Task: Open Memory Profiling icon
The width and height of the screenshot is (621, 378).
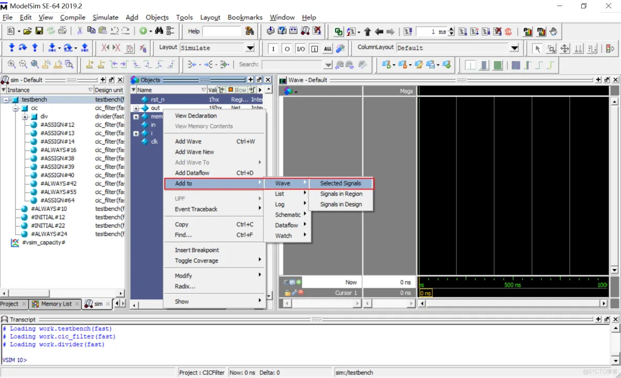Action: [x=541, y=31]
